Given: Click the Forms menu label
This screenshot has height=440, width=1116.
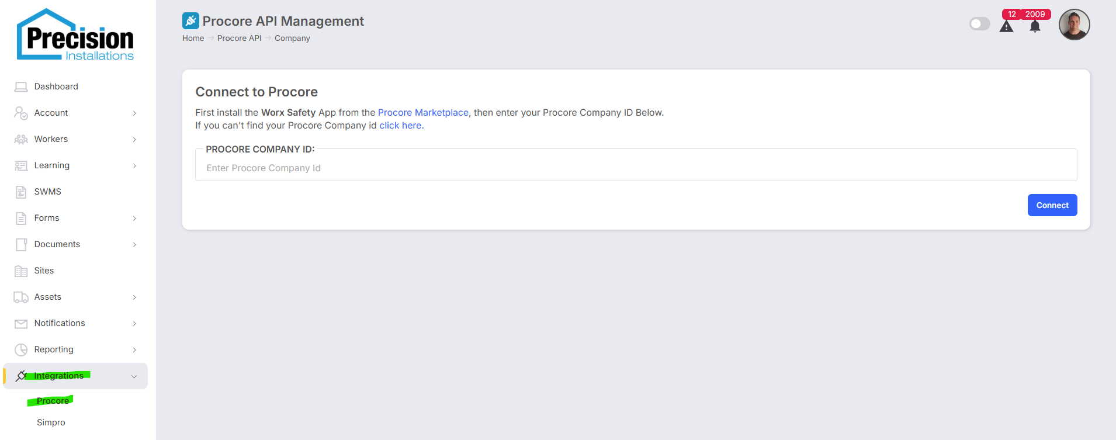Looking at the screenshot, I should click(x=47, y=218).
